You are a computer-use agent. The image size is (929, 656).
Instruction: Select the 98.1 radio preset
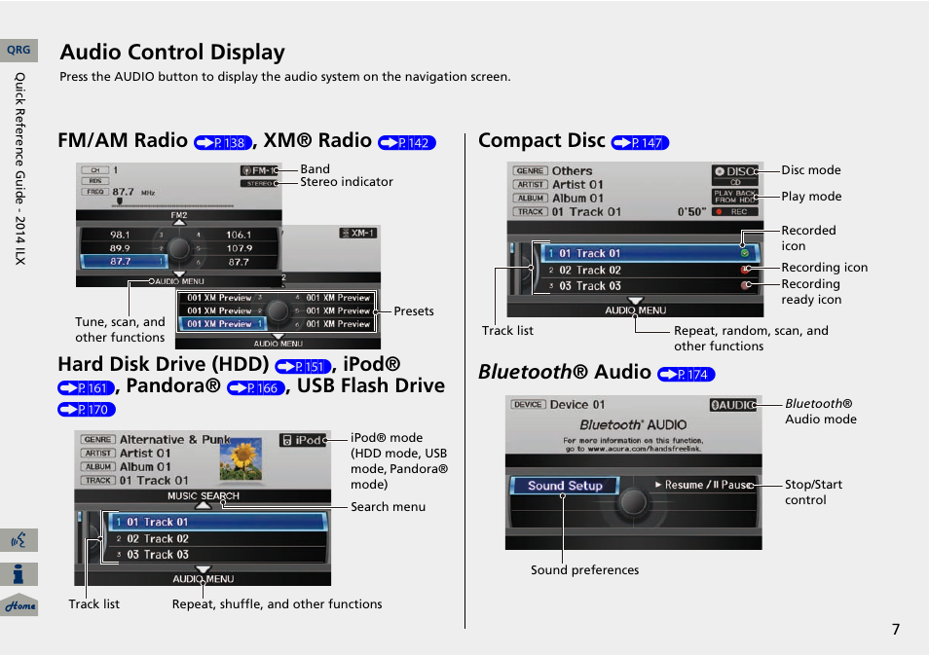click(x=121, y=235)
